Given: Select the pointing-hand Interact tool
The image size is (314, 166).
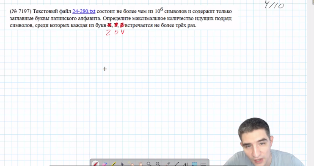Looking at the screenshot, I should 131,164.
